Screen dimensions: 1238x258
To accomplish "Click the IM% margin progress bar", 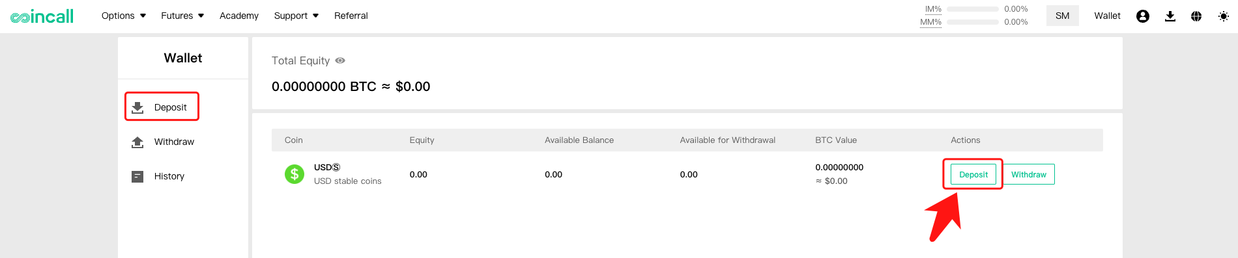I will point(973,9).
